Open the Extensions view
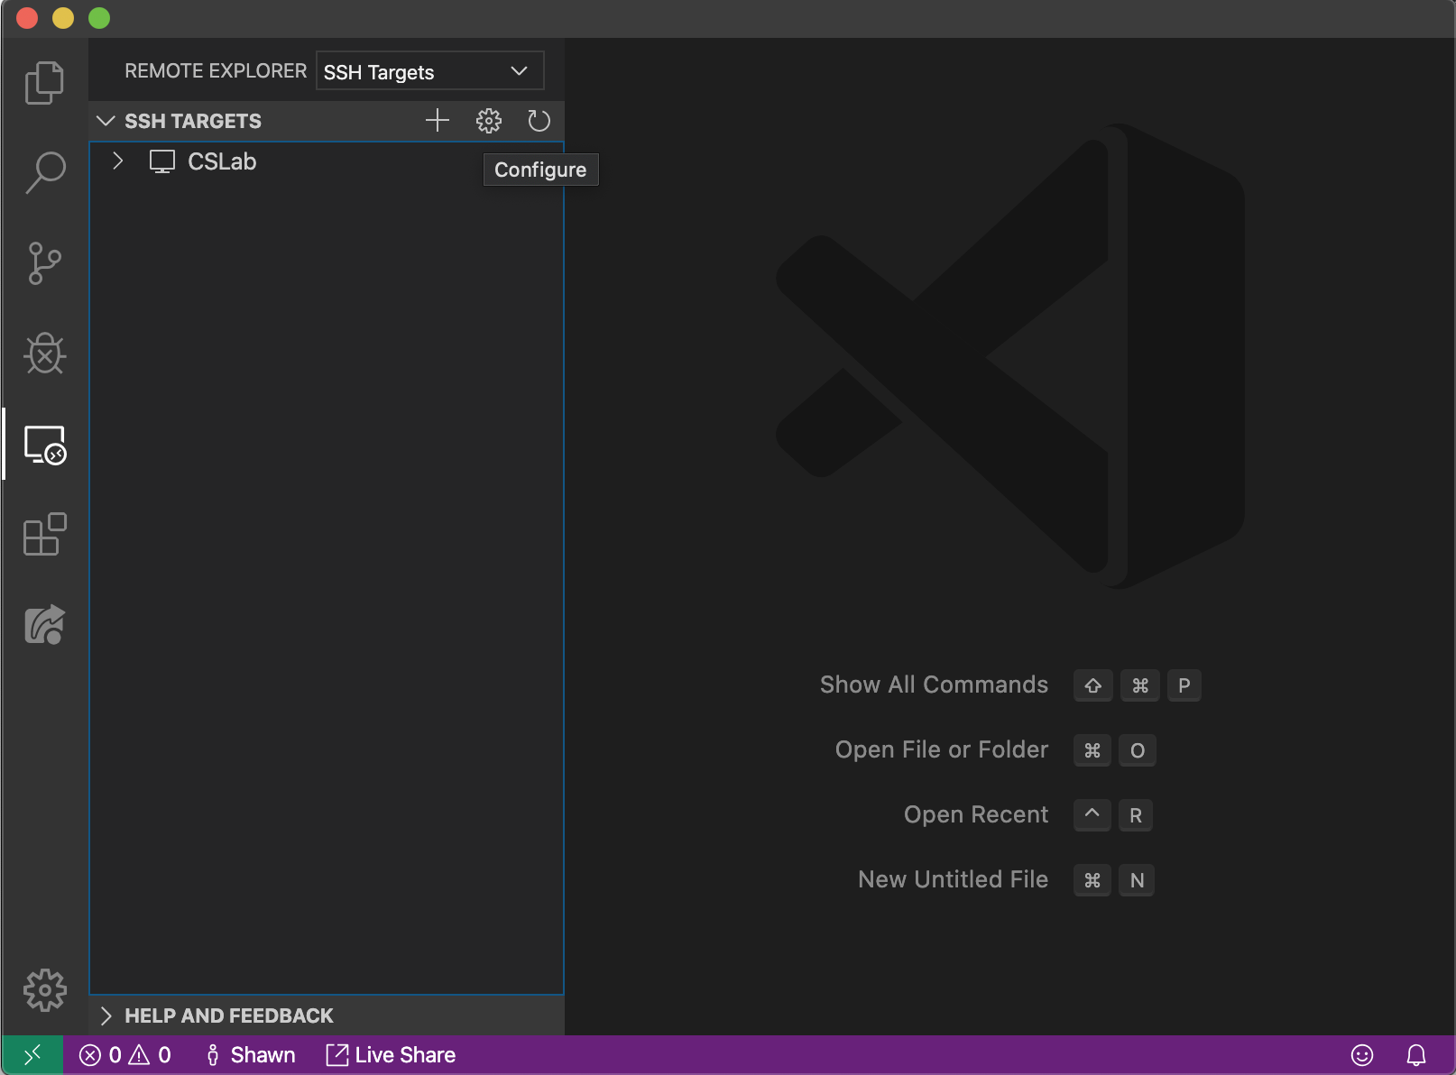The image size is (1456, 1075). (x=44, y=535)
